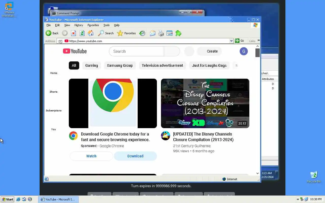Image resolution: width=325 pixels, height=203 pixels.
Task: Open the Help menu
Action: 117,25
